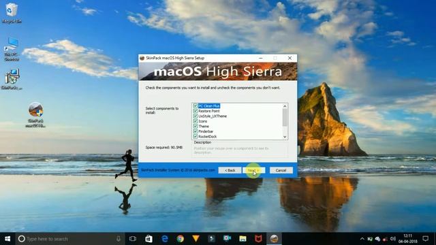Viewport: 436px width, 245px height.
Task: Select the This PC shortcut desktop icon
Action: pyautogui.click(x=12, y=50)
